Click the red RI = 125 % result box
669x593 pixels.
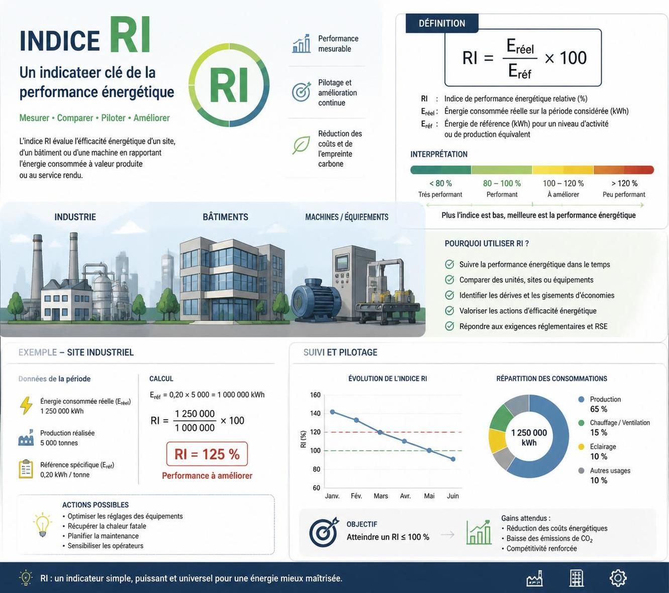207,454
